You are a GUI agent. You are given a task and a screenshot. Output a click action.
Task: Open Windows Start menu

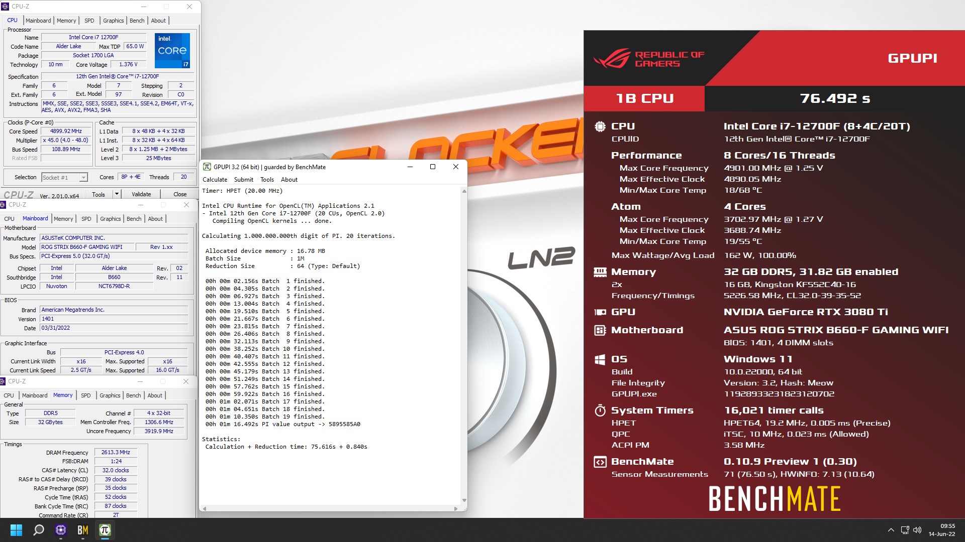(x=16, y=530)
